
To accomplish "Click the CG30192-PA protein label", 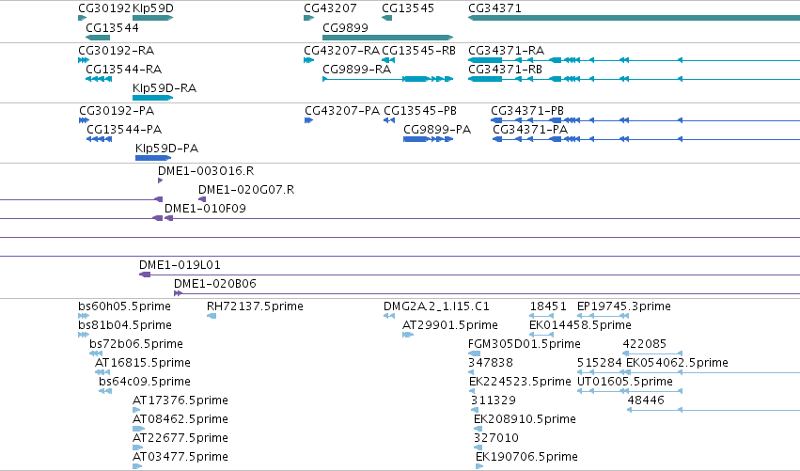I will [x=117, y=111].
